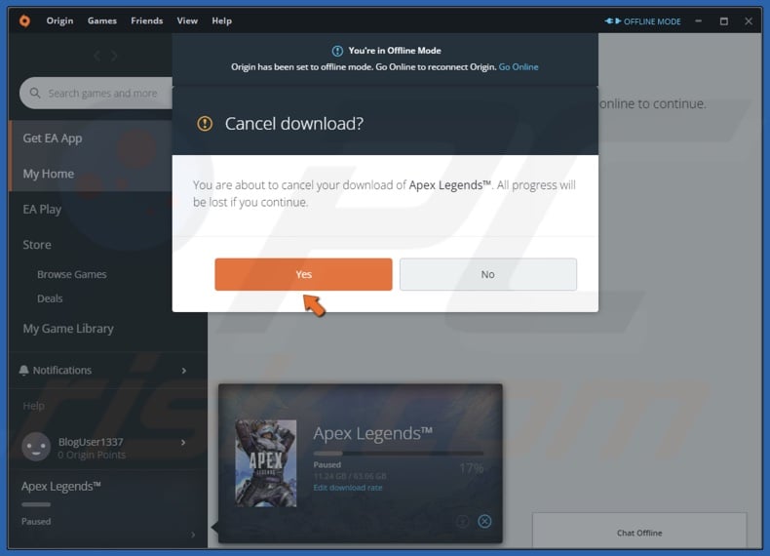770x556 pixels.
Task: Open My Game Library
Action: (x=68, y=329)
